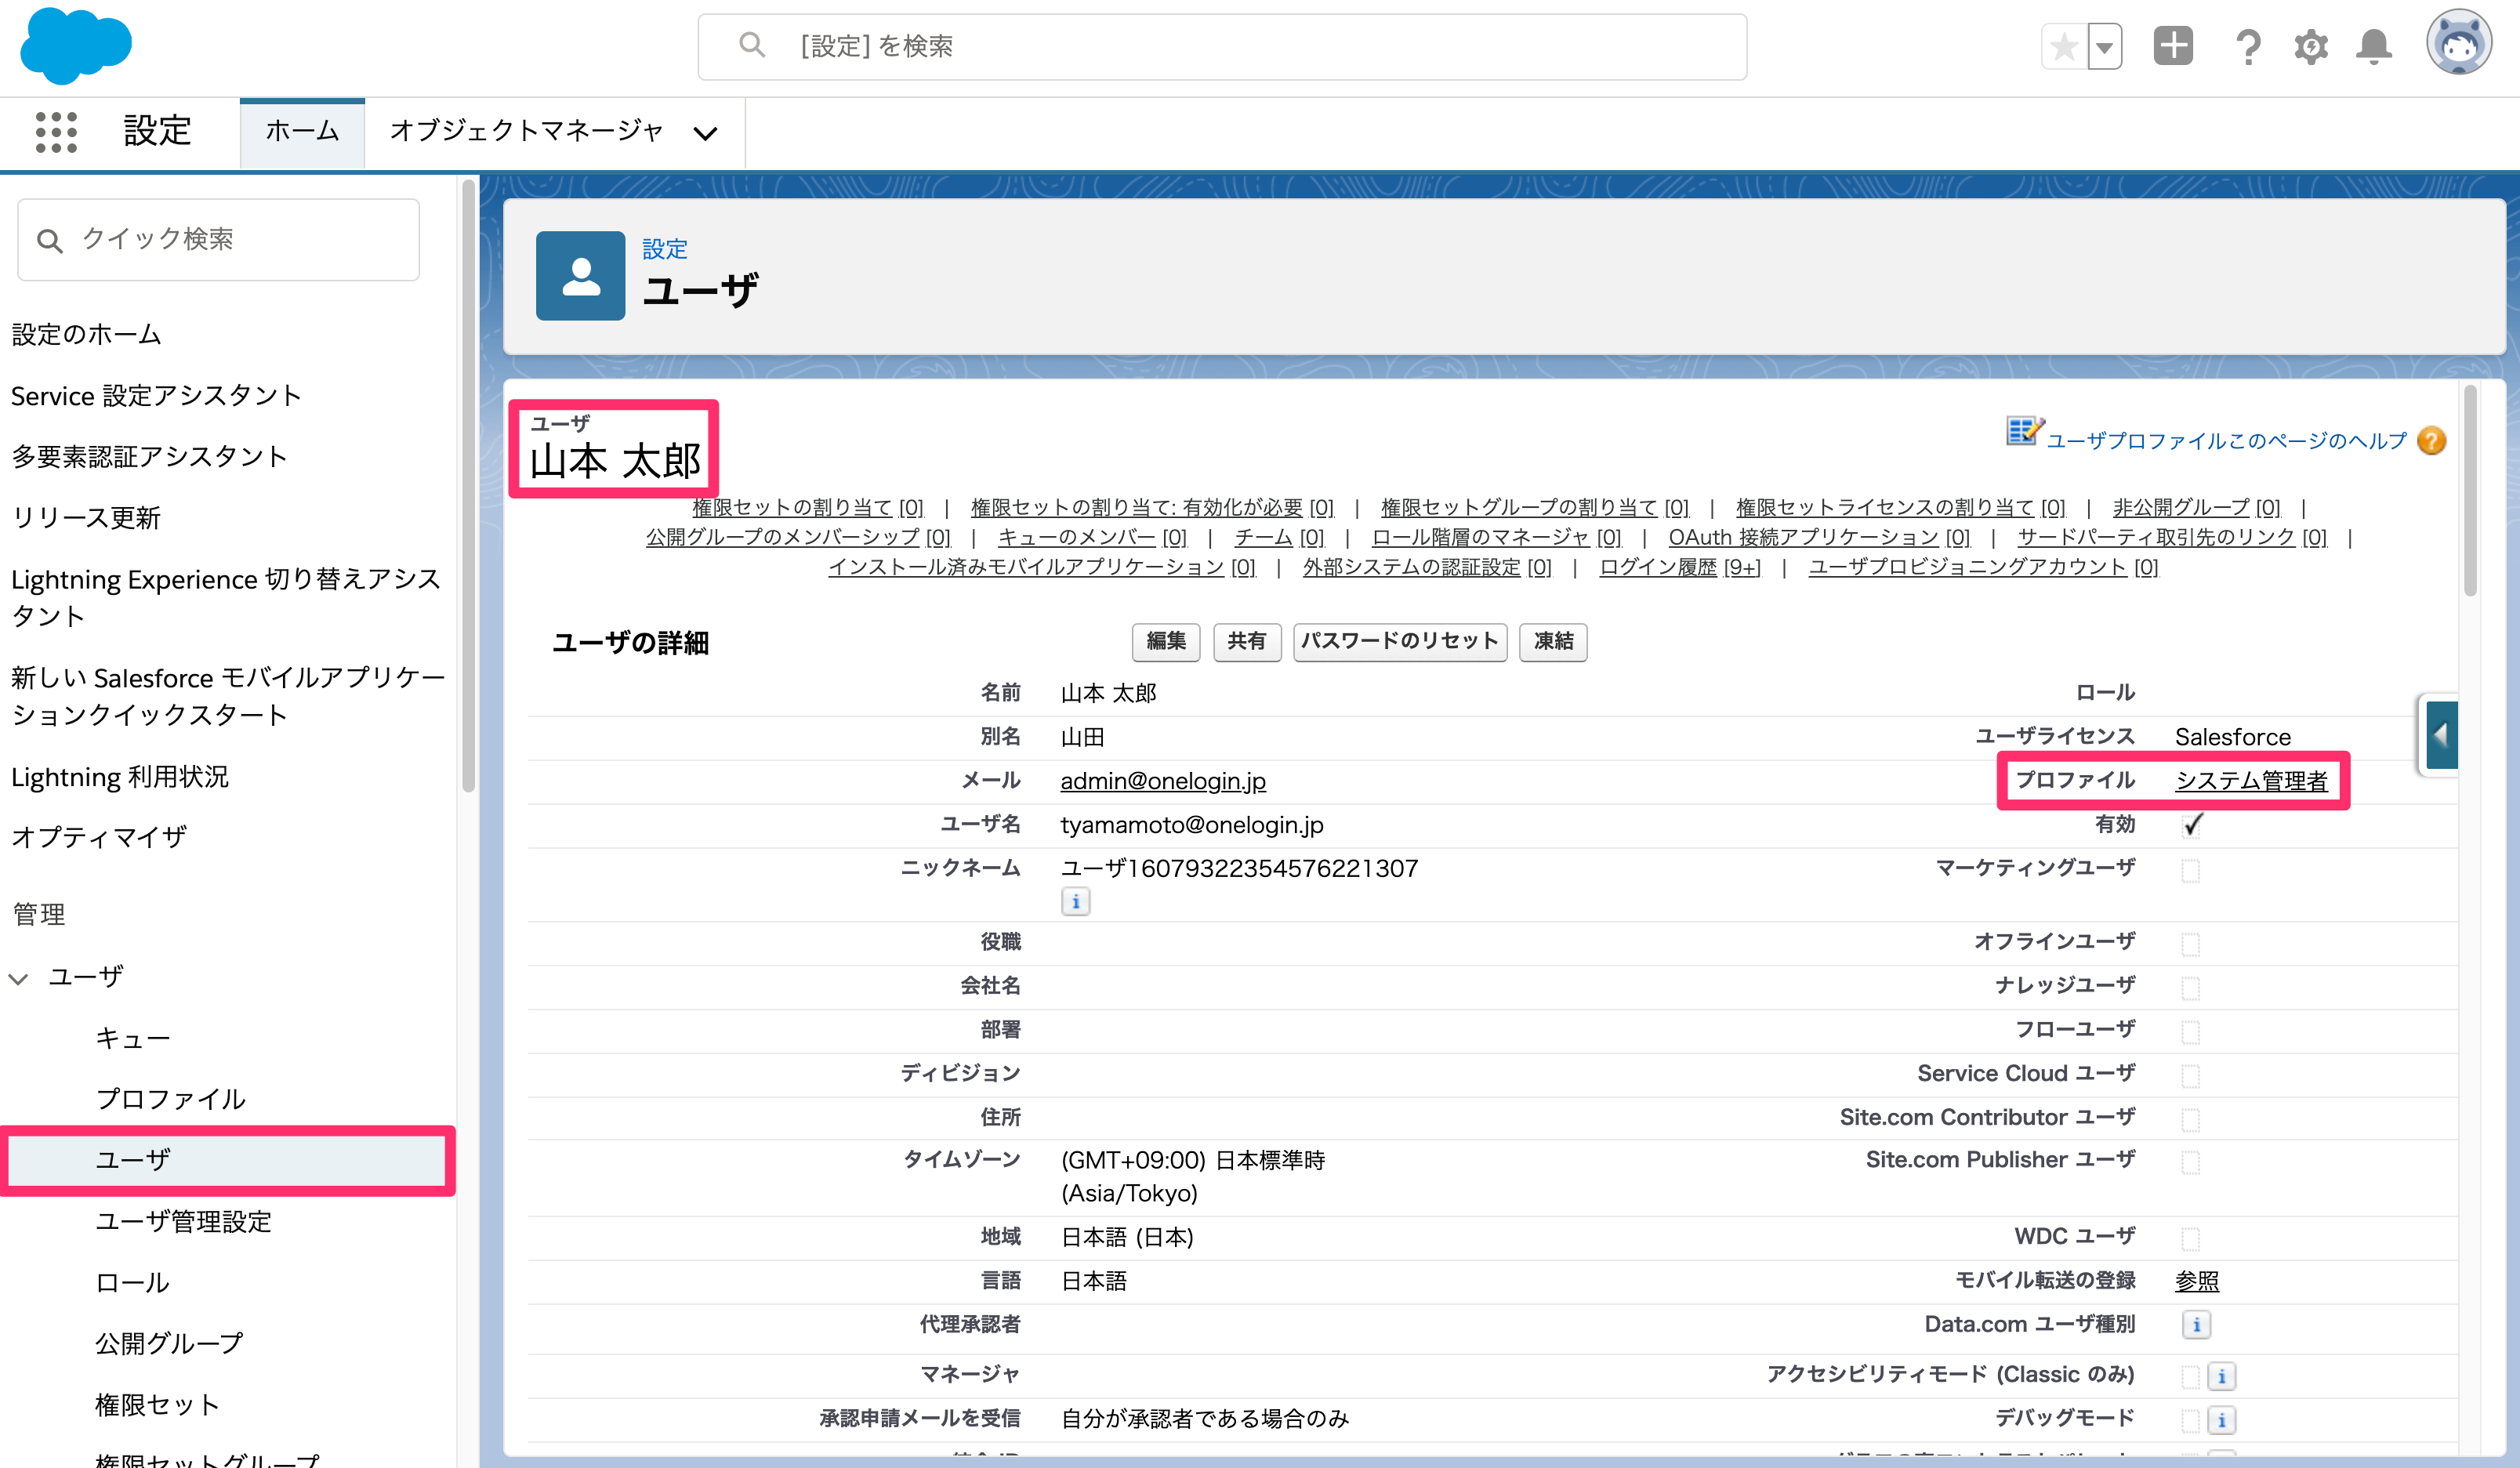
Task: Click the blue user page header icon
Action: [580, 276]
